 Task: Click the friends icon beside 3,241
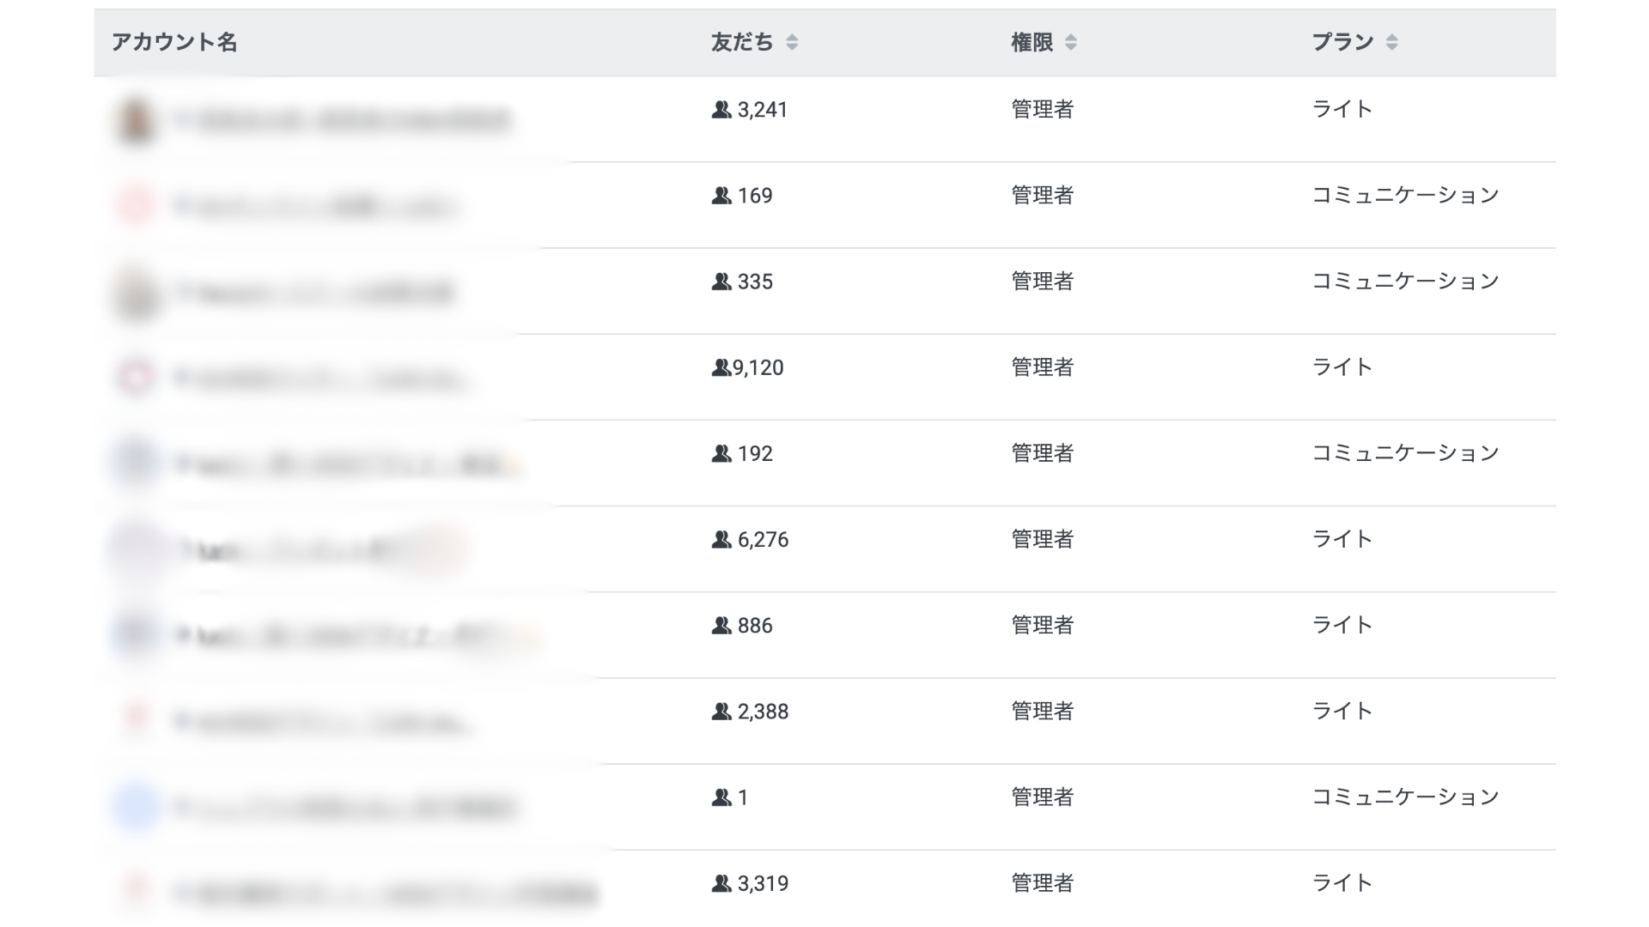click(x=721, y=110)
